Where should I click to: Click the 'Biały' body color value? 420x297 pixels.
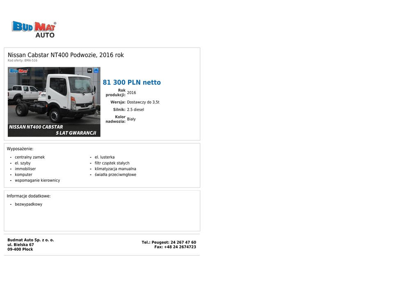point(131,119)
